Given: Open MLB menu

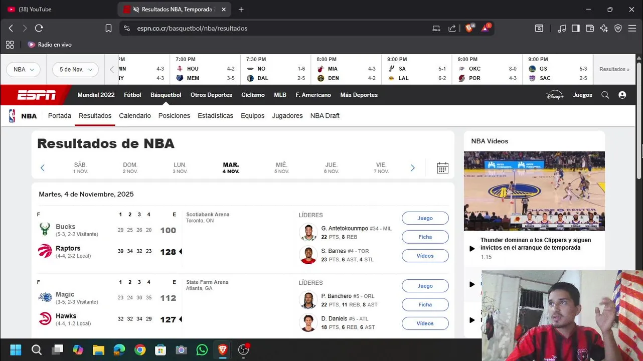Looking at the screenshot, I should click(x=280, y=95).
